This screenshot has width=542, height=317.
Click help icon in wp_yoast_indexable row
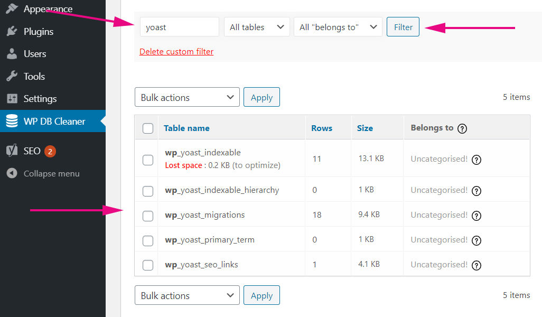coord(476,160)
